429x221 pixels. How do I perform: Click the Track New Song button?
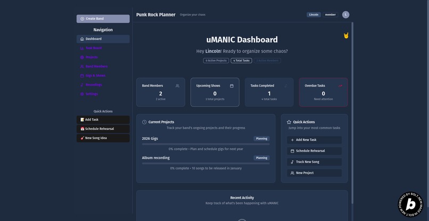(315, 162)
